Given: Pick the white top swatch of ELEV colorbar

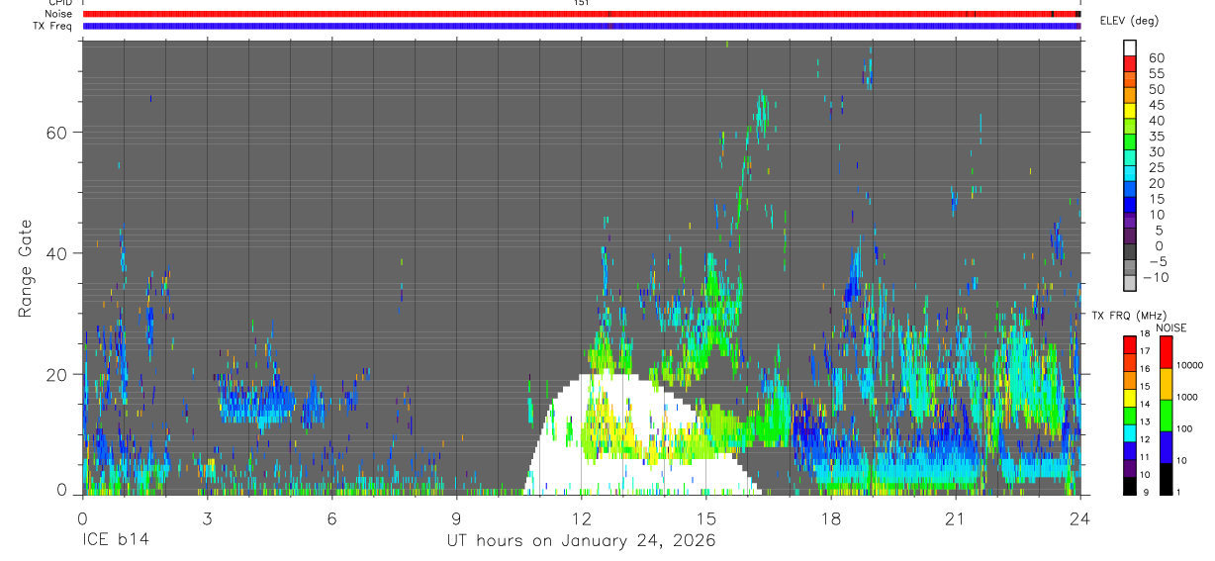Looking at the screenshot, I should pos(1130,47).
